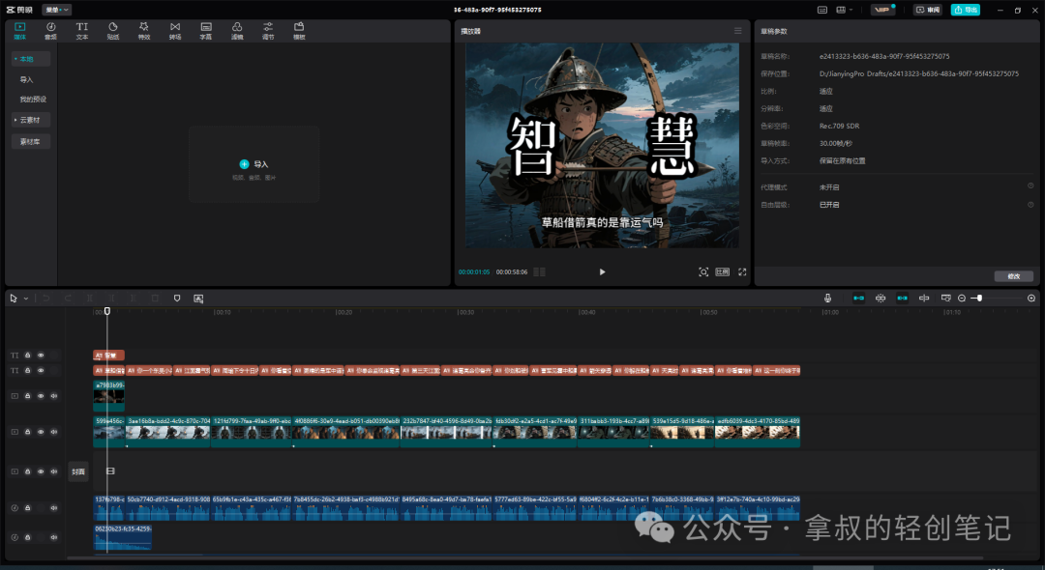
Task: Click the info icon beside 自由层级
Action: pos(1030,204)
